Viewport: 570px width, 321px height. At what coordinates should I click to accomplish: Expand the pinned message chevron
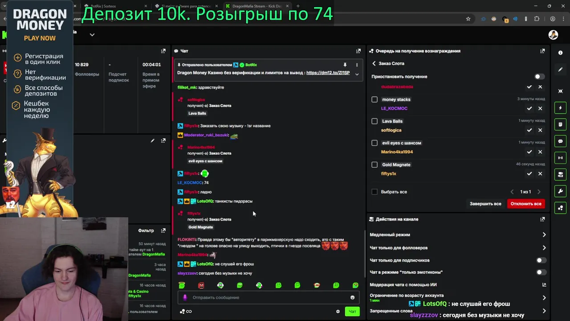[357, 74]
